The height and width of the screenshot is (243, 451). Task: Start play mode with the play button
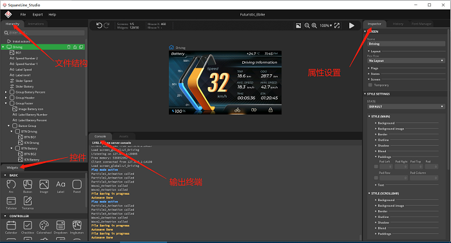point(352,26)
